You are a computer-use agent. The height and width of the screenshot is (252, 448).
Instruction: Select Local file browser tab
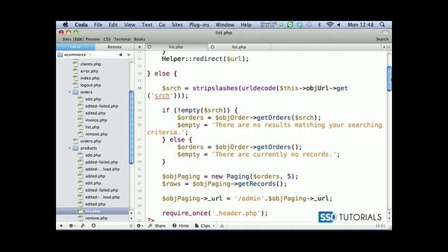(x=76, y=47)
